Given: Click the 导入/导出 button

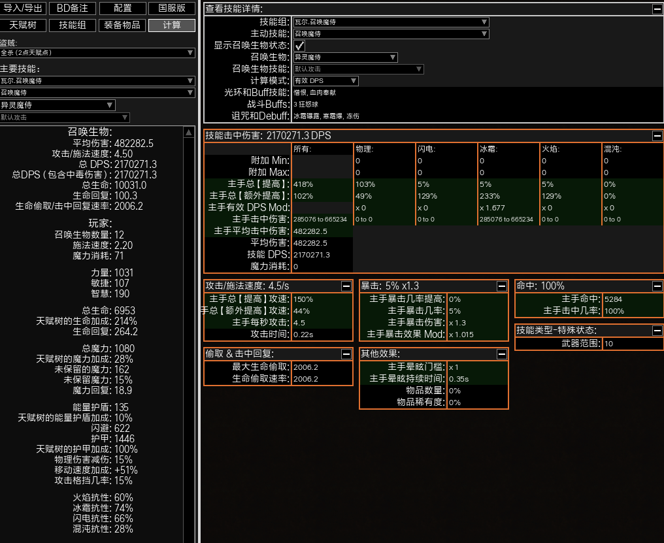Looking at the screenshot, I should (23, 8).
